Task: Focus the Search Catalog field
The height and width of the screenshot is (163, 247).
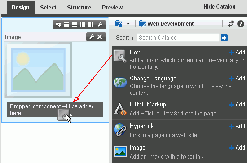Action: [x=178, y=38]
